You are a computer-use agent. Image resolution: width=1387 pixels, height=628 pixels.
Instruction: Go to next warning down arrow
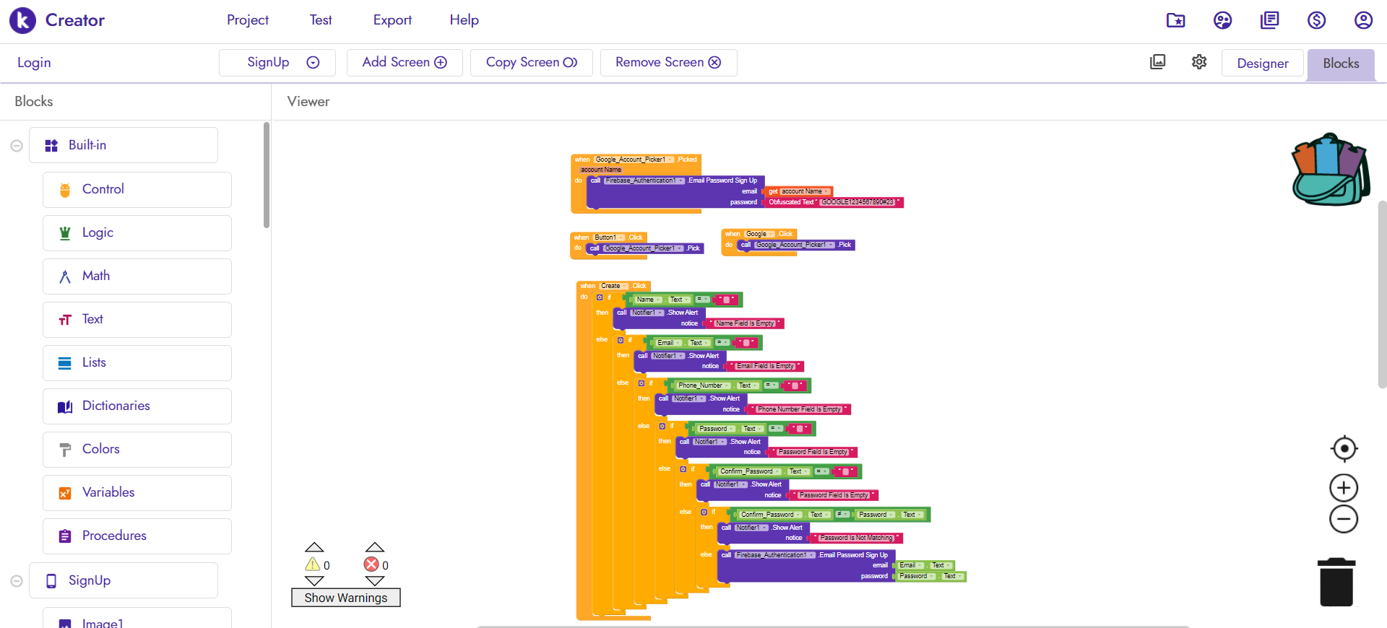tap(314, 581)
